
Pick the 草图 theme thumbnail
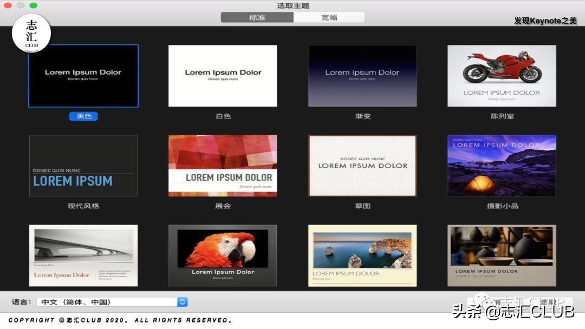(x=362, y=166)
